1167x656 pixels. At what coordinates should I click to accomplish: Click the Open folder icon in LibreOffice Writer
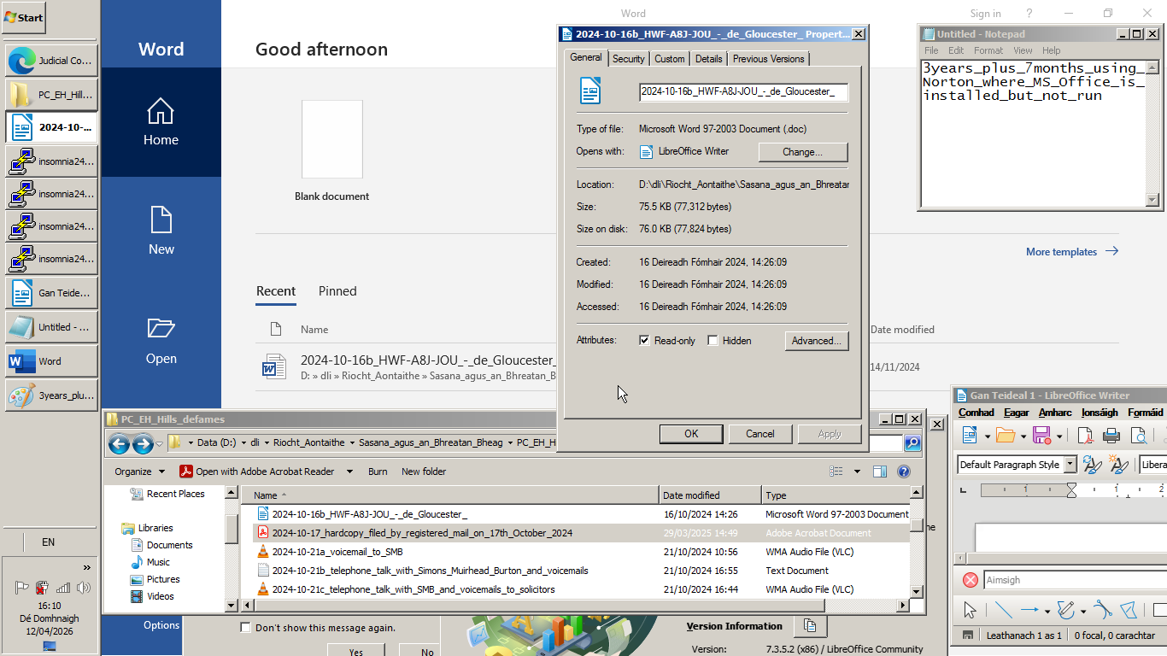[x=1006, y=436]
